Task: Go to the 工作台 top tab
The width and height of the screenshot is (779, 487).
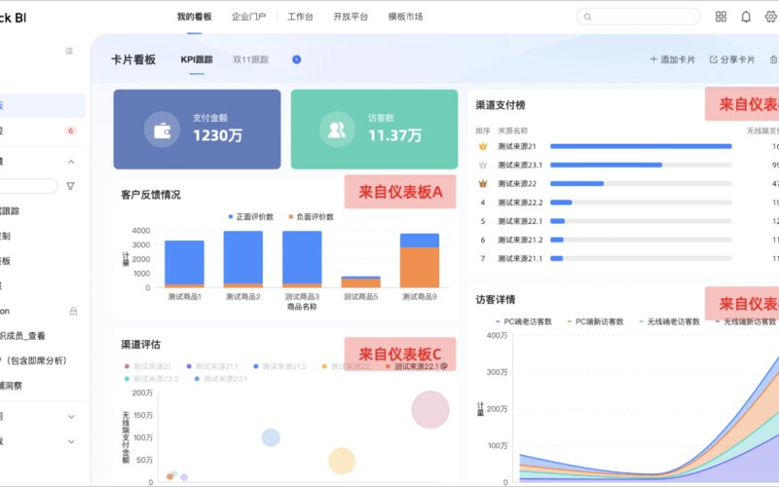Action: (x=300, y=17)
